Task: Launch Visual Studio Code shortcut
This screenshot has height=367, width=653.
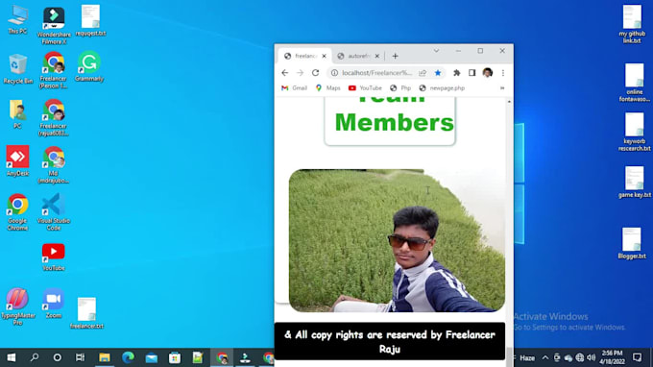Action: [x=54, y=211]
